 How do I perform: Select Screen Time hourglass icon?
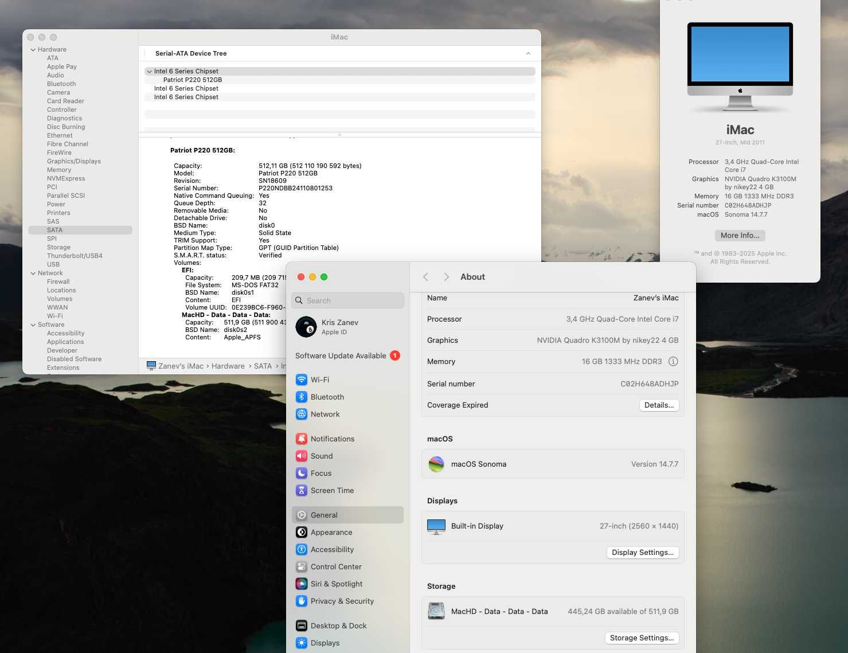(x=302, y=490)
